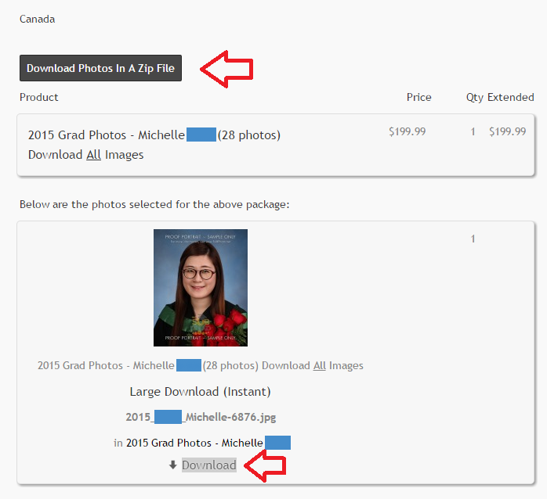Select the Large Download (Instant) label
The image size is (547, 499).
[x=201, y=391]
